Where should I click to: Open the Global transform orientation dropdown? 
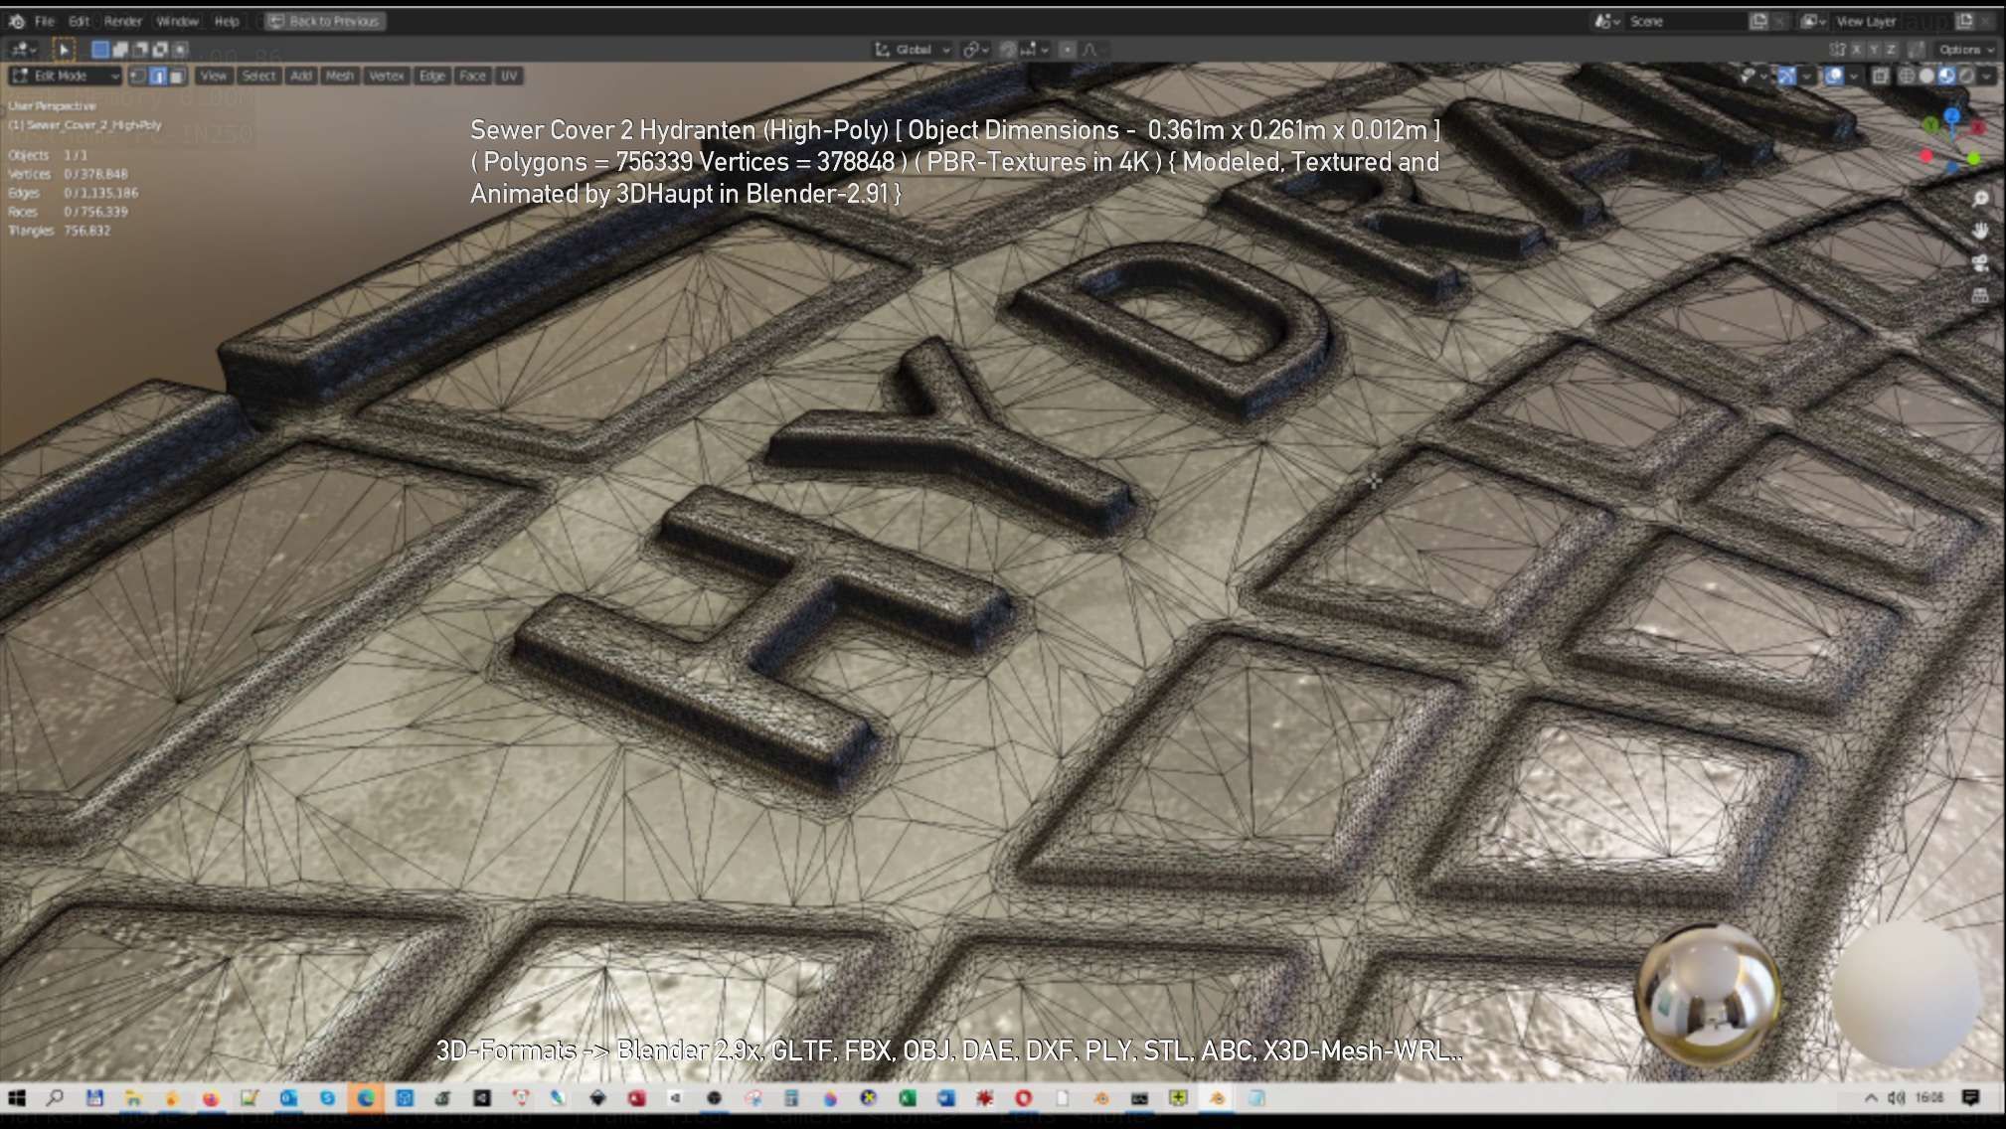pos(913,49)
